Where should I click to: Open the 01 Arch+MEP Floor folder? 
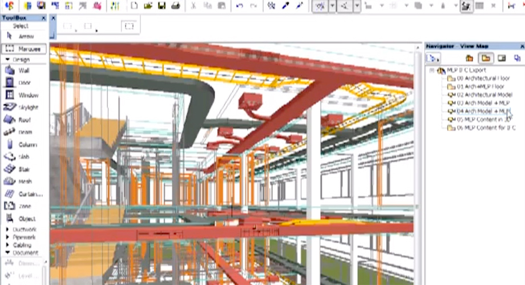tap(476, 87)
